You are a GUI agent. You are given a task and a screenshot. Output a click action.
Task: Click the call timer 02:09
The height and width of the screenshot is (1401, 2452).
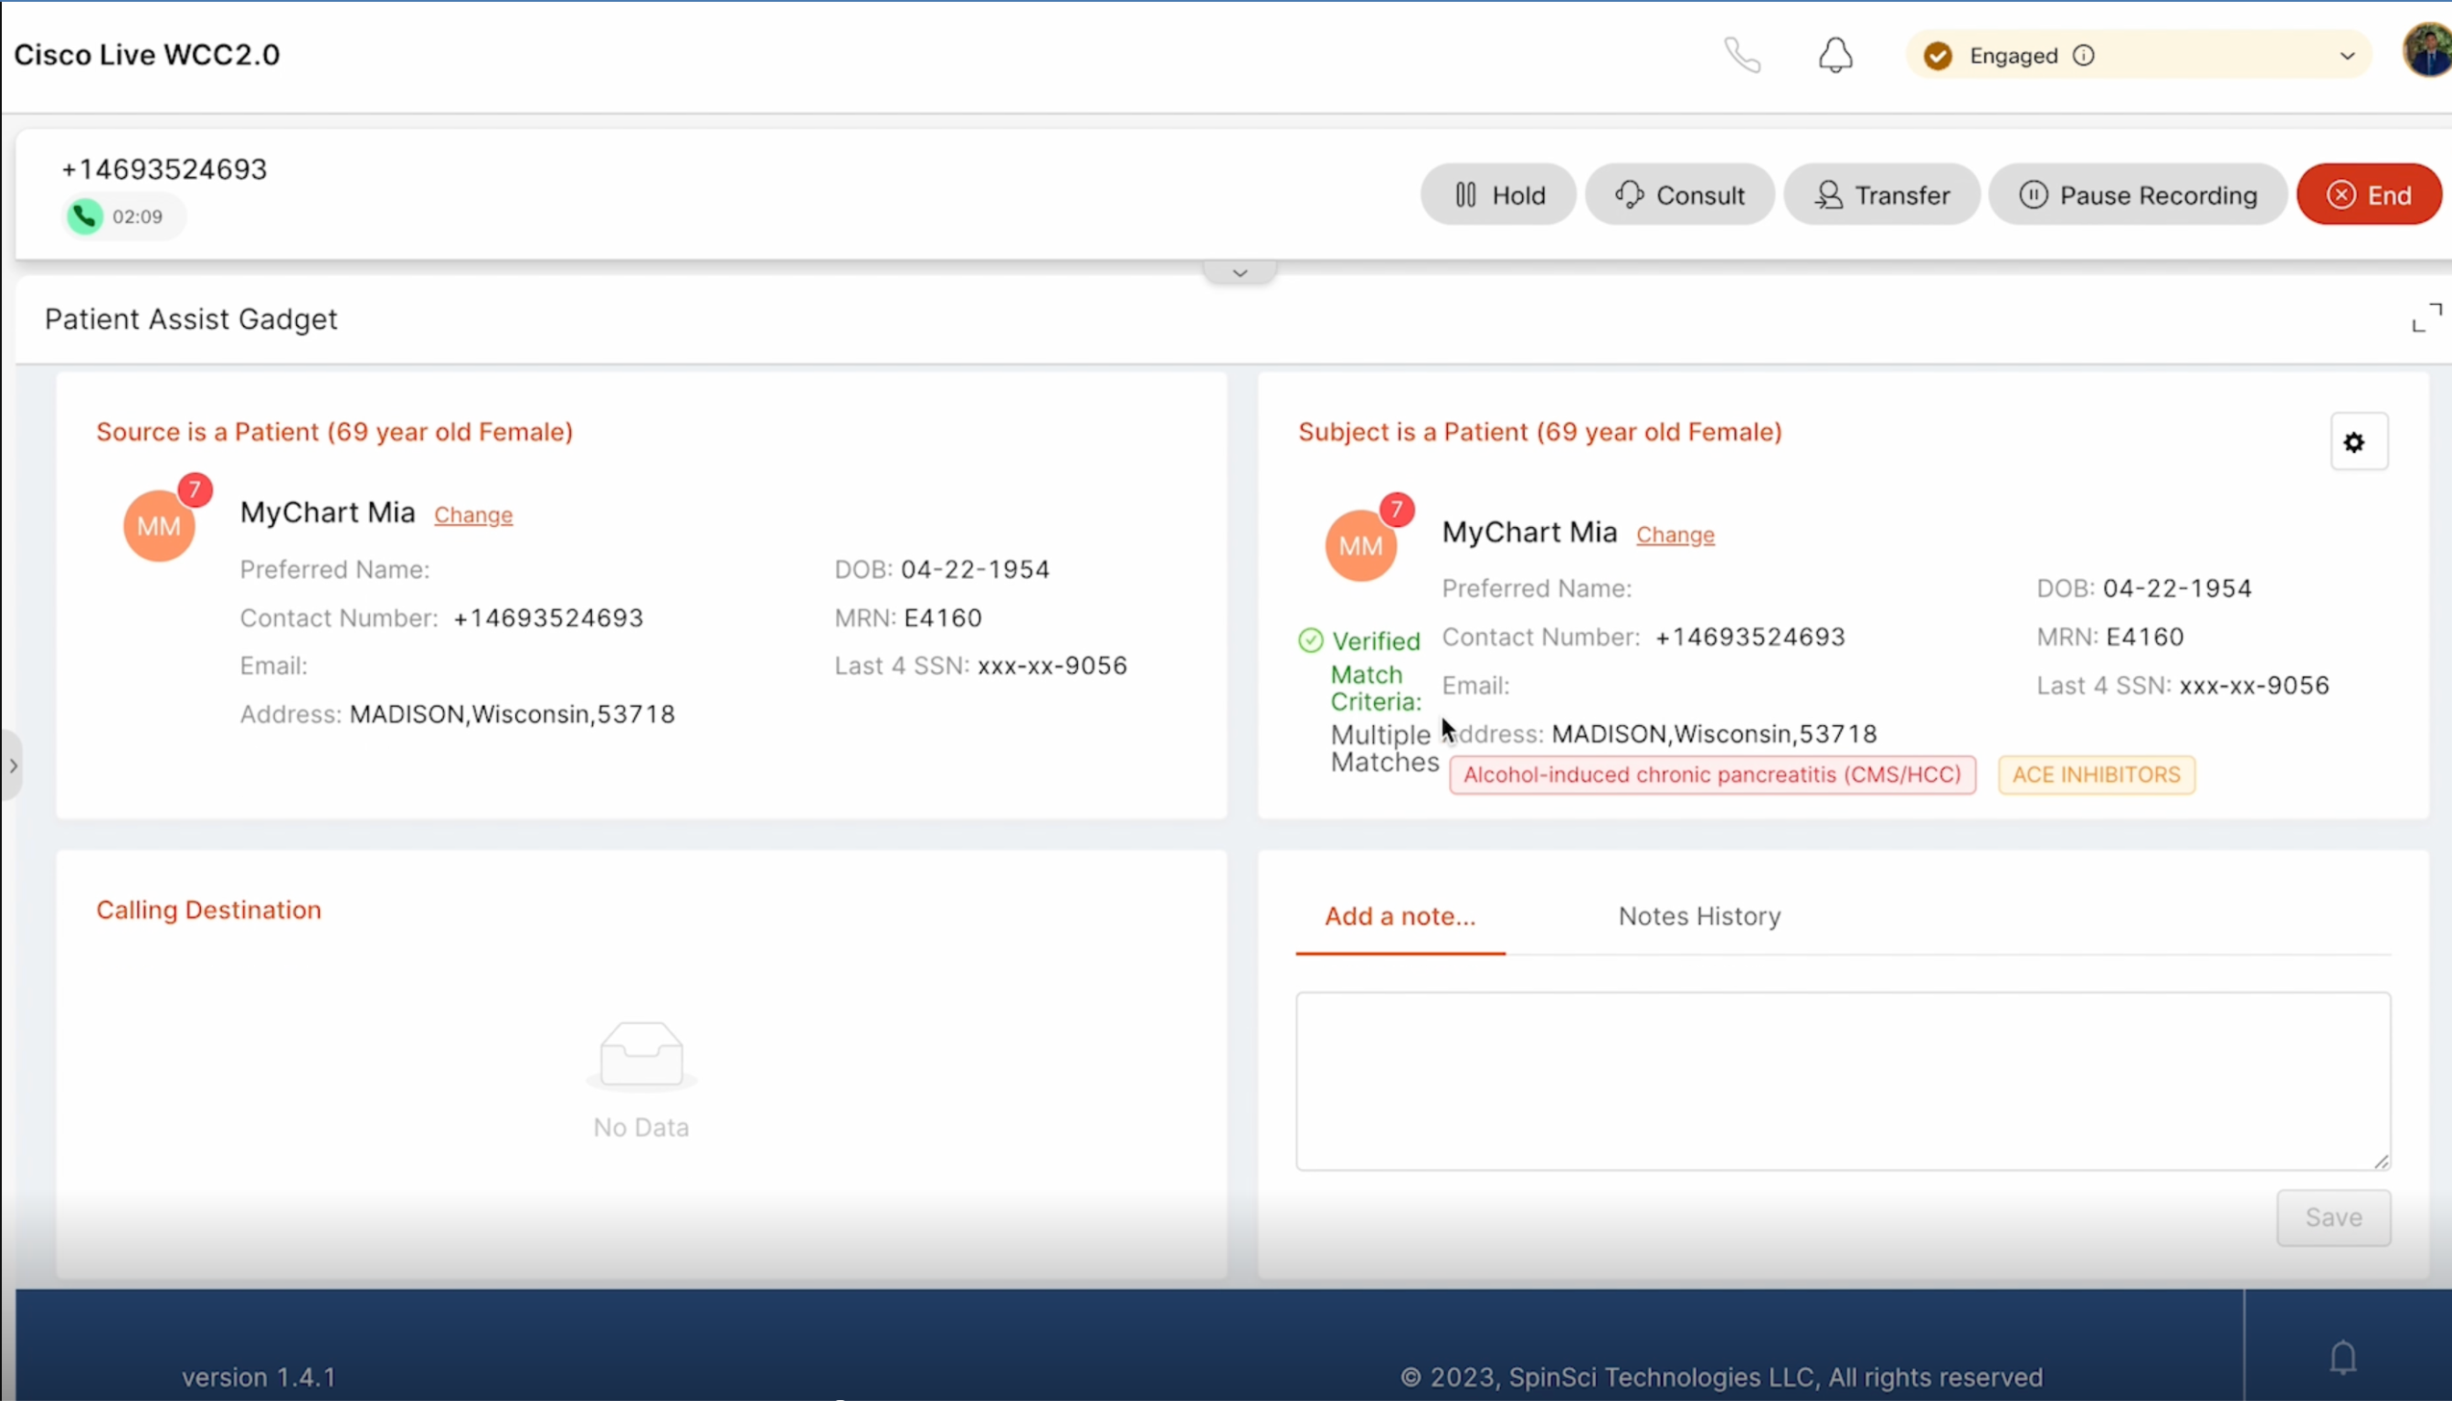pos(138,216)
